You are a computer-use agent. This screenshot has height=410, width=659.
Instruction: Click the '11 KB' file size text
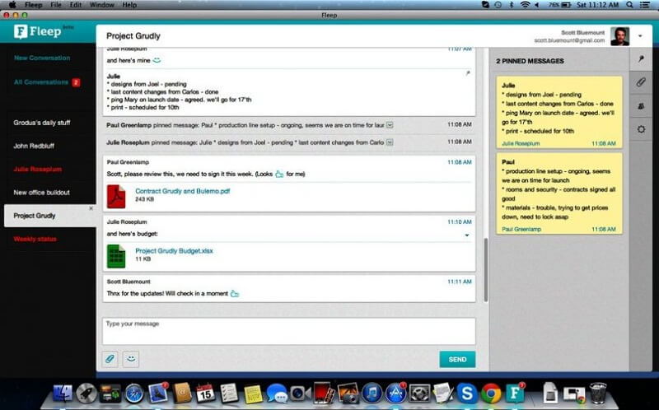point(143,259)
